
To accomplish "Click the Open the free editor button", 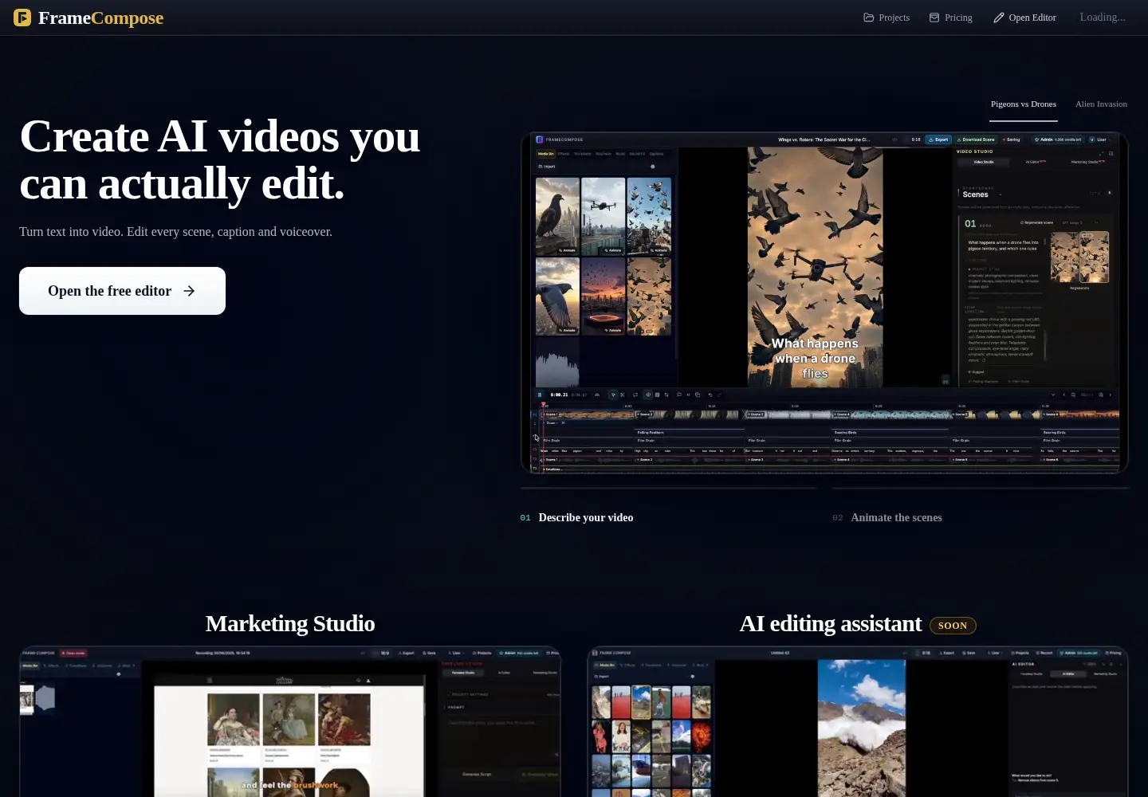I will 122,291.
